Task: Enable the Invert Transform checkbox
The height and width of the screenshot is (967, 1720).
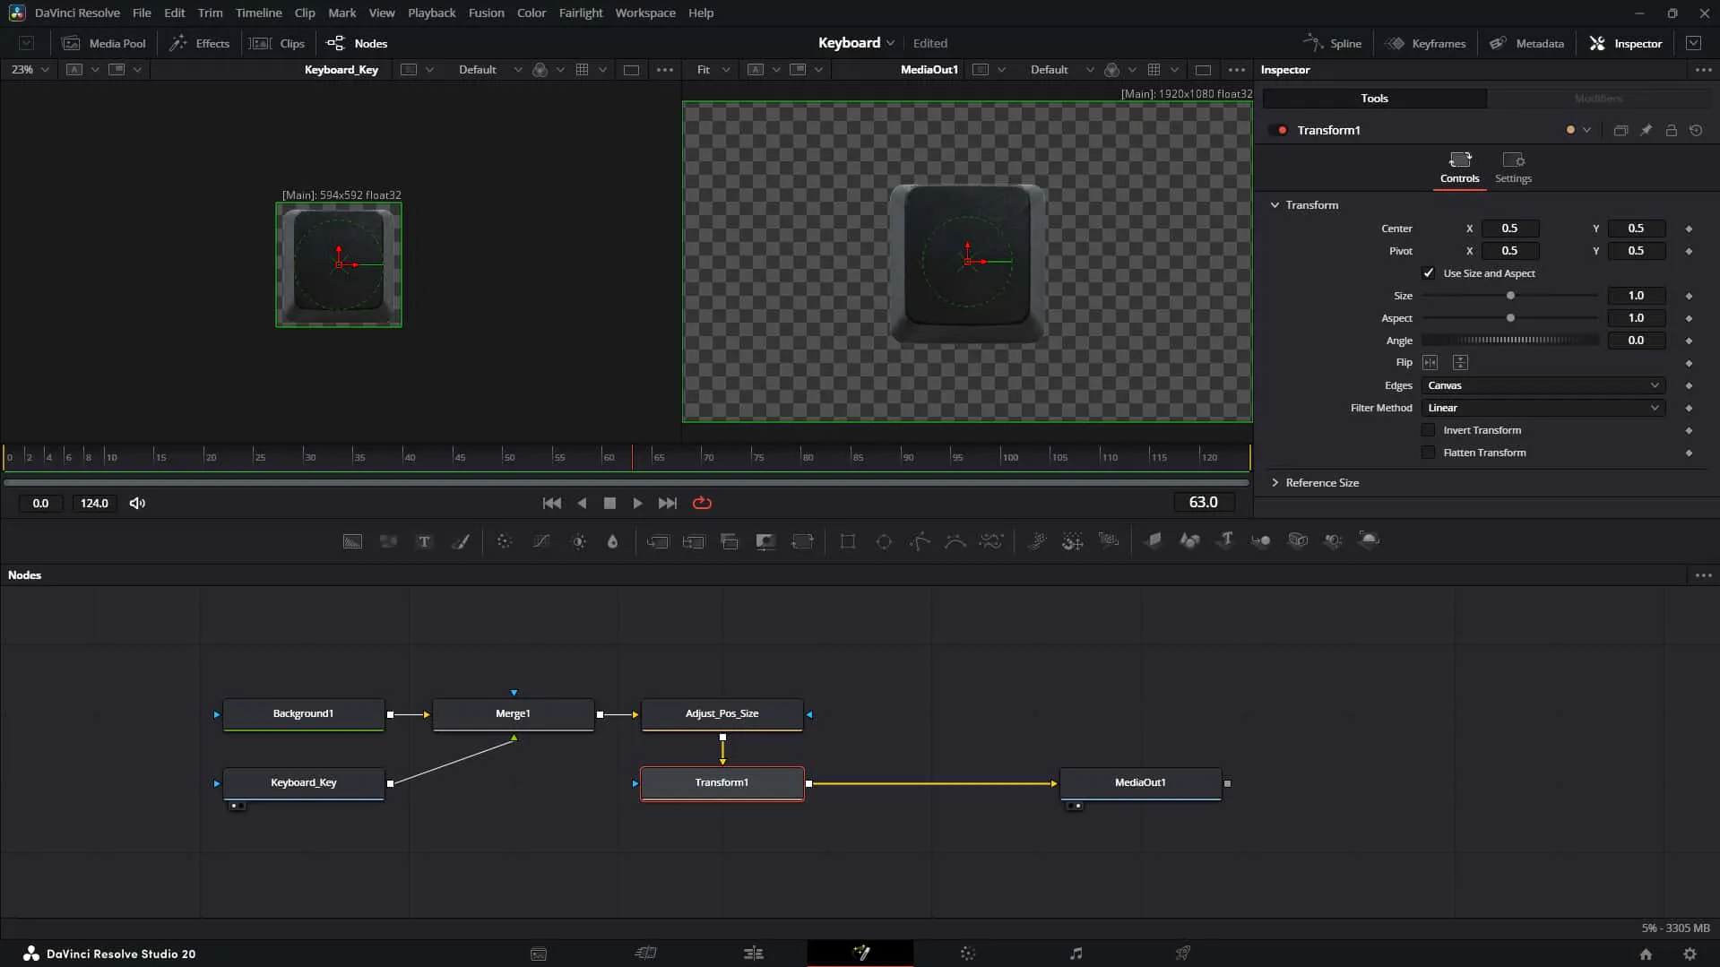Action: tap(1429, 430)
